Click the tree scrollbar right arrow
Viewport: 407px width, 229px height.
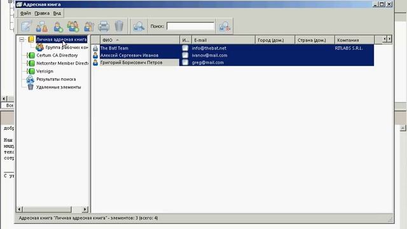tap(85, 209)
